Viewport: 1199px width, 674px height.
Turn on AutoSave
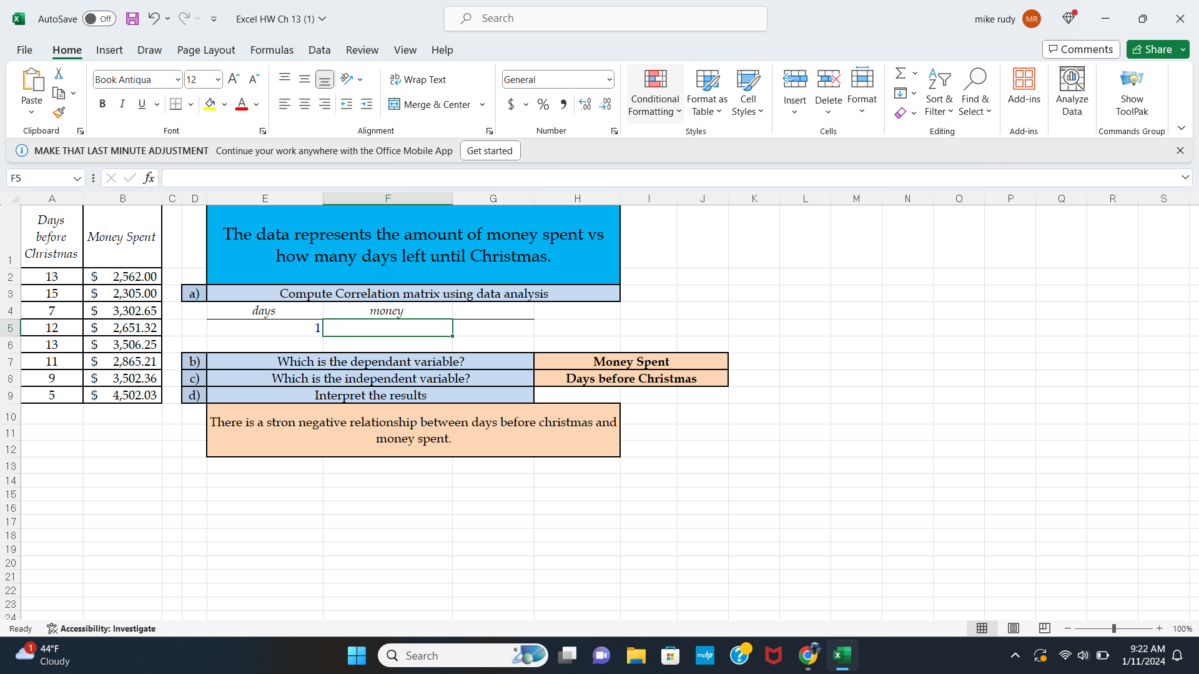pyautogui.click(x=99, y=19)
